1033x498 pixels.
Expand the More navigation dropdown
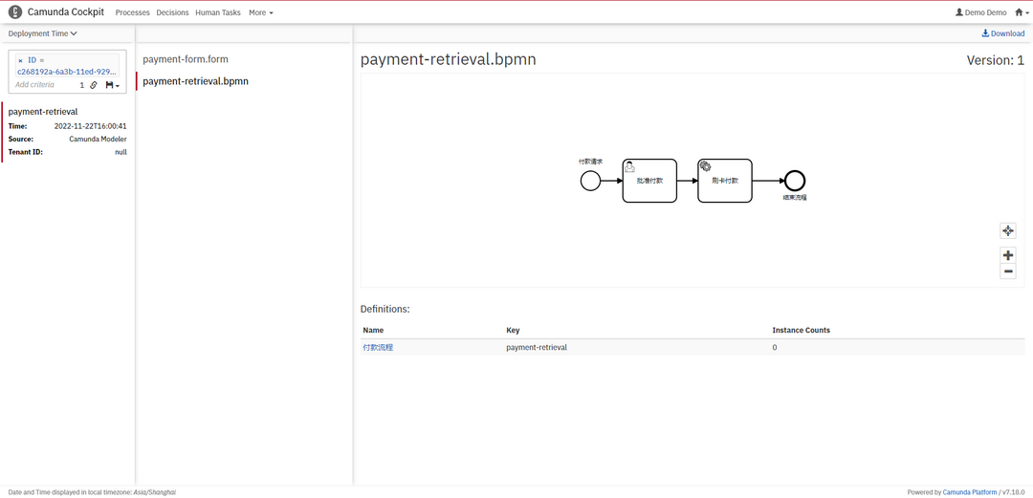pyautogui.click(x=261, y=12)
